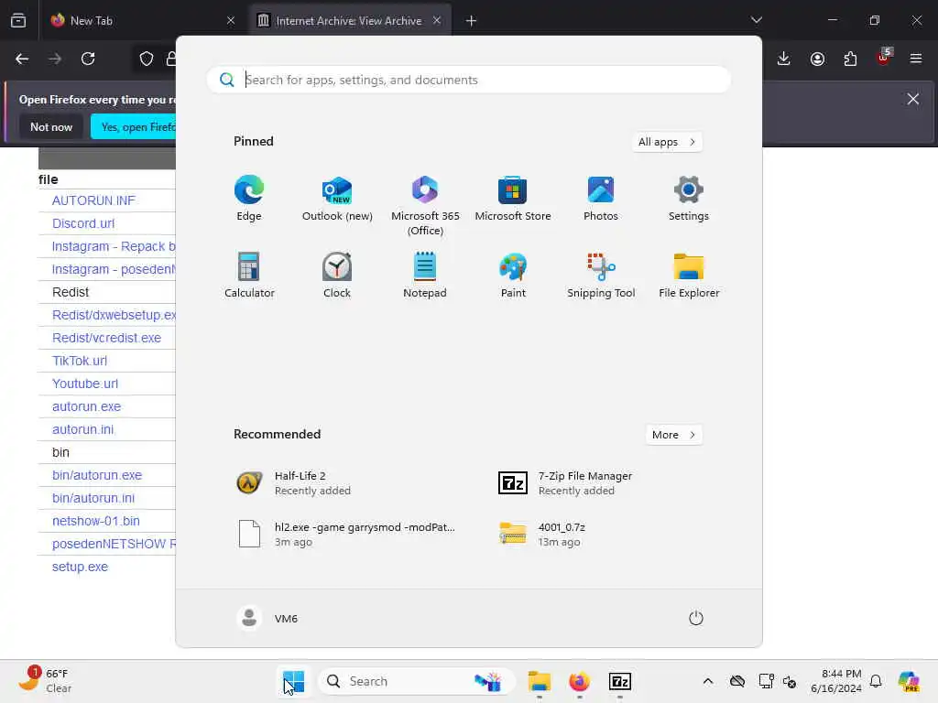Click the power button in Start menu
The image size is (938, 703).
696,618
